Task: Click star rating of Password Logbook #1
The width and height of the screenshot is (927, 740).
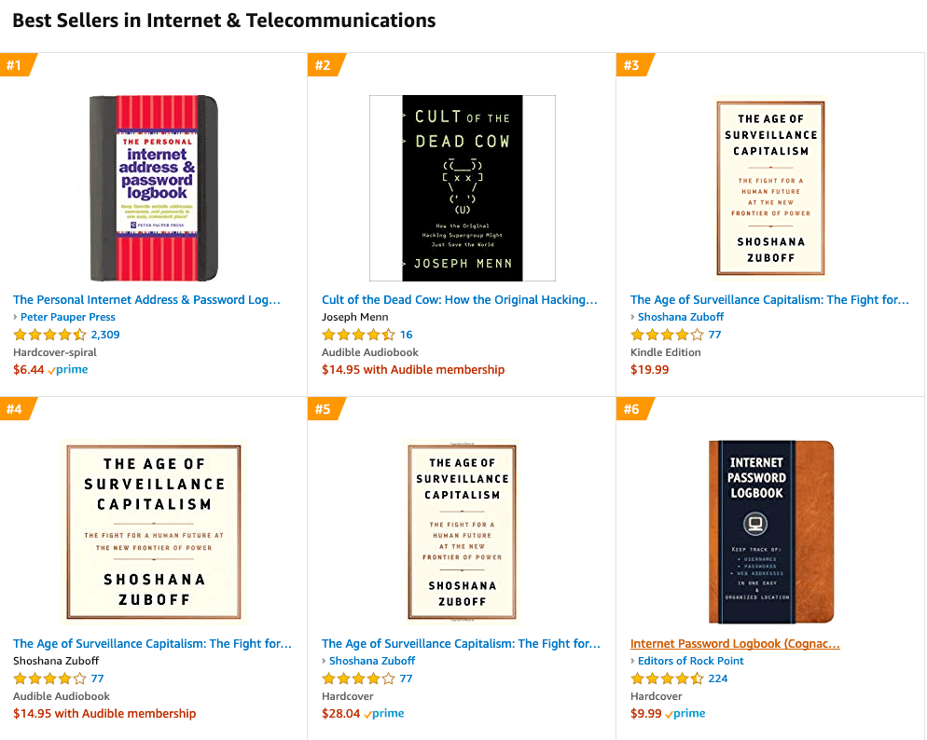Action: [49, 335]
